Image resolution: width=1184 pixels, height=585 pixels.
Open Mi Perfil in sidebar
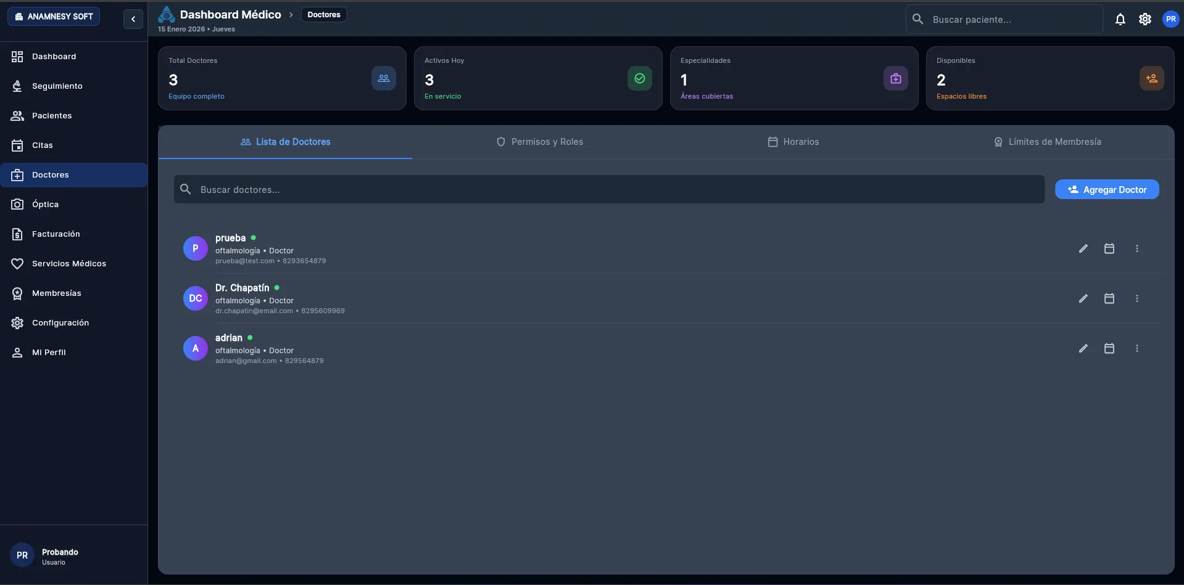[x=73, y=353]
